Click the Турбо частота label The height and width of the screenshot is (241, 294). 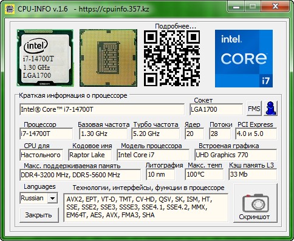pos(156,124)
